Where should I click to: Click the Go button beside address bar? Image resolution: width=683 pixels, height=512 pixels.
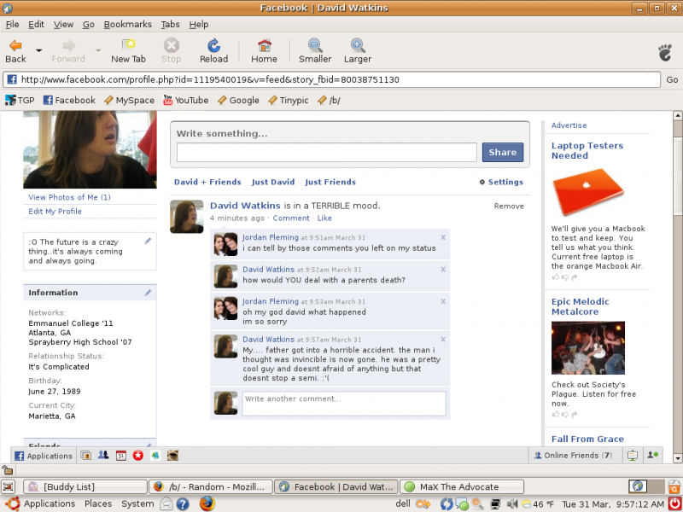tap(672, 79)
